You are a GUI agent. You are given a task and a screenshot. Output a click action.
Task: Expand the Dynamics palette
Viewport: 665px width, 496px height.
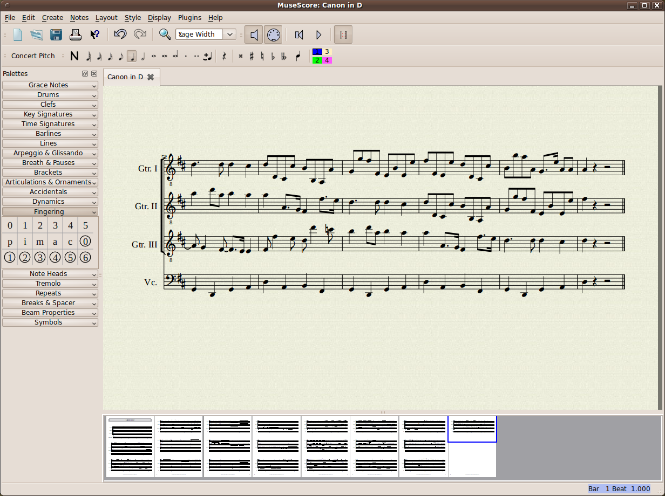pyautogui.click(x=50, y=201)
